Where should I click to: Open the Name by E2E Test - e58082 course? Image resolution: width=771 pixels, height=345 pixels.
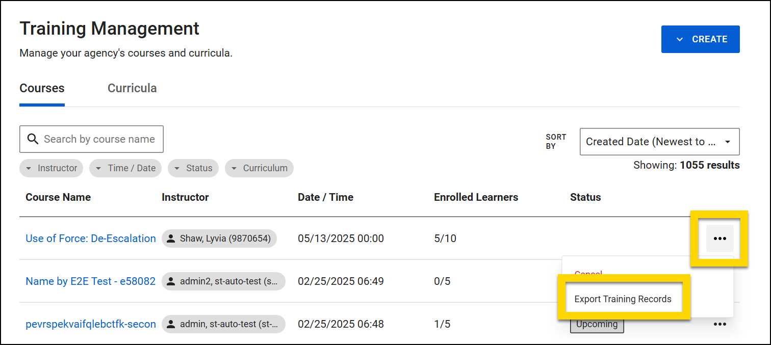90,281
